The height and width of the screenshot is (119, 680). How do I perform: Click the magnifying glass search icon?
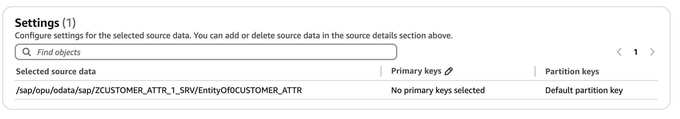coord(27,52)
